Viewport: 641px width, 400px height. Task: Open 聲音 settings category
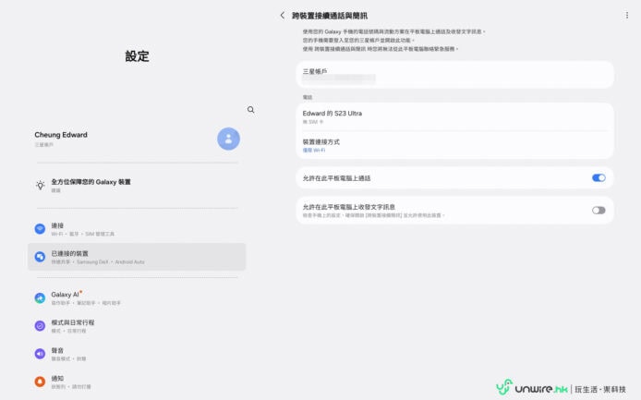pos(137,354)
